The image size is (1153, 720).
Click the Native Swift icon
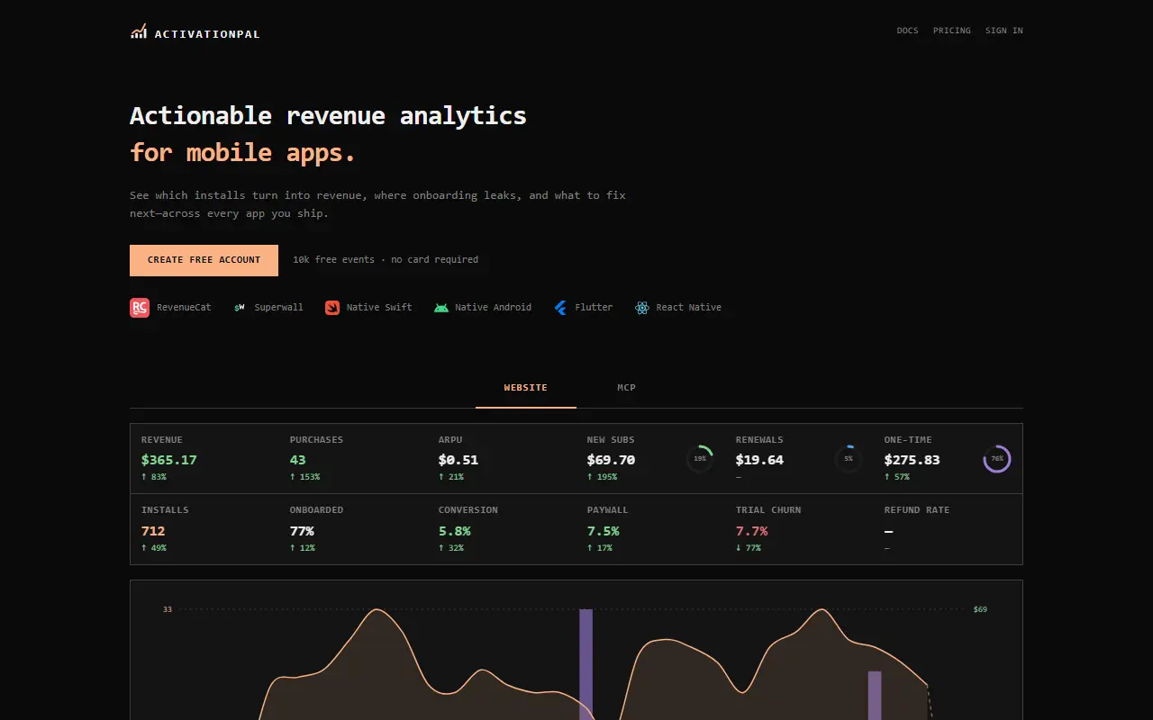tap(332, 308)
